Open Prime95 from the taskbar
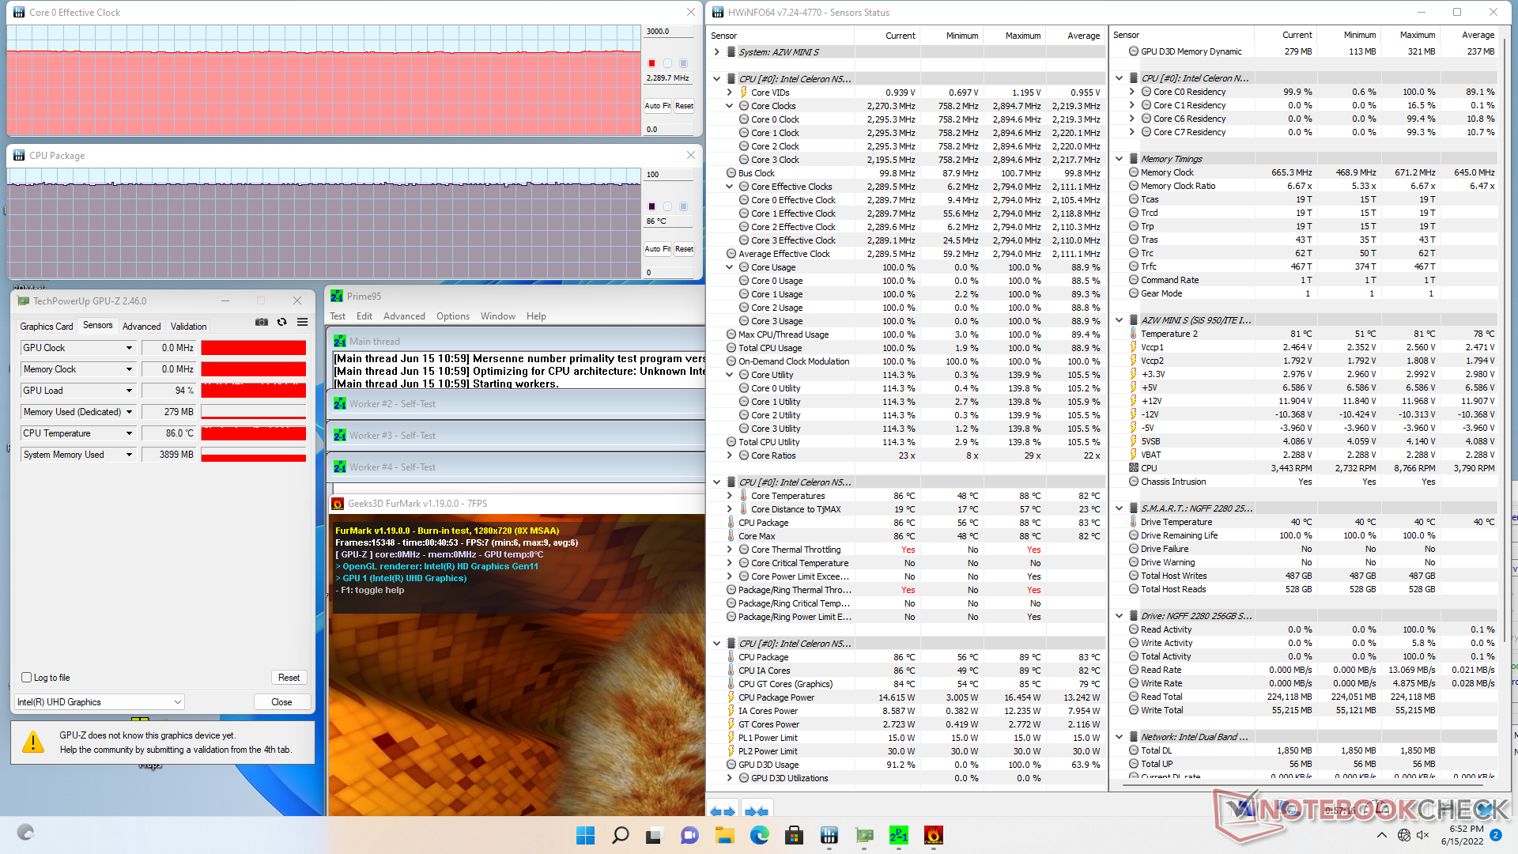 click(899, 835)
